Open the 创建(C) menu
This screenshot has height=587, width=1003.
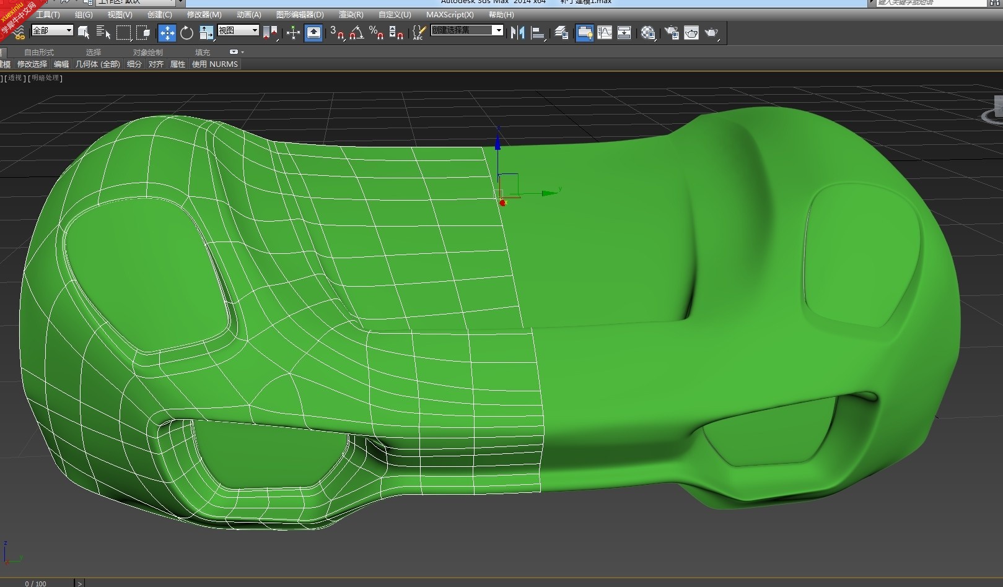click(160, 14)
